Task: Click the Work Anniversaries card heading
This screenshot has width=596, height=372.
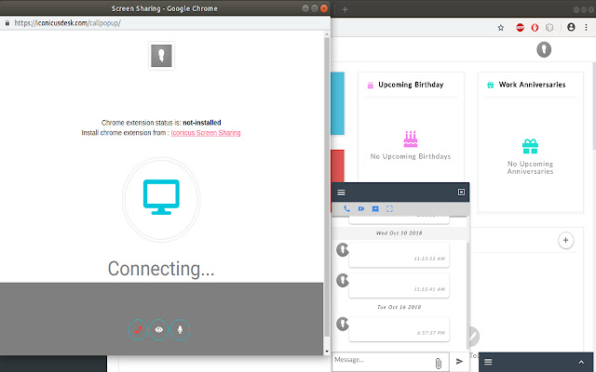Action: point(532,85)
